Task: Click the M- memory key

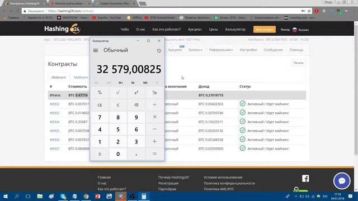Action: (x=133, y=83)
